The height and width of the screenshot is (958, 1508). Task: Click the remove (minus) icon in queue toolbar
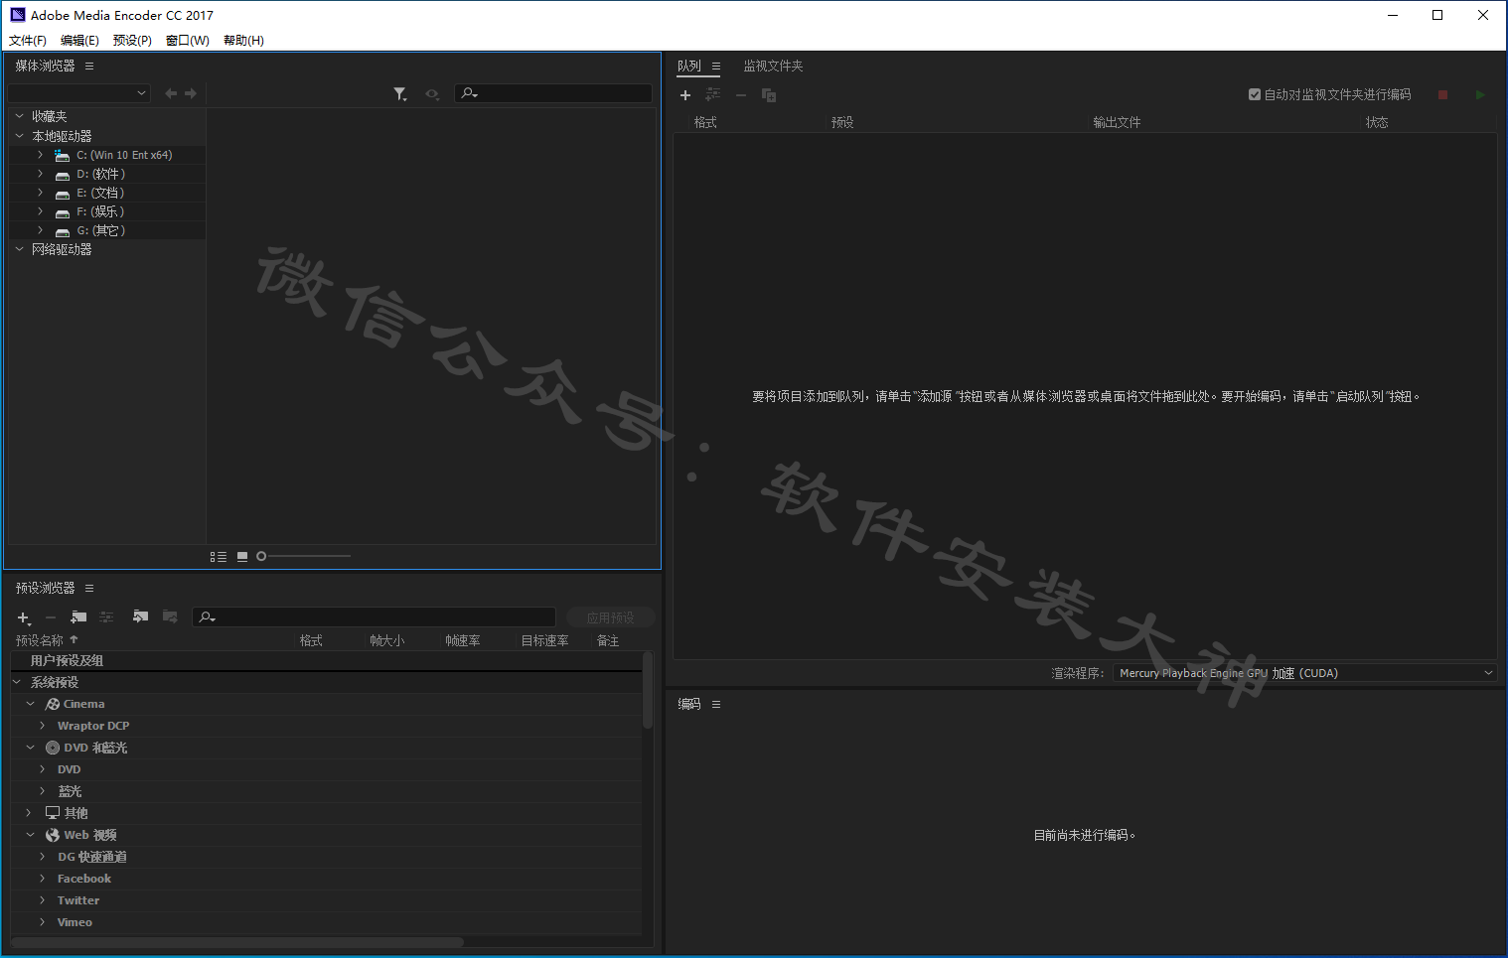740,95
